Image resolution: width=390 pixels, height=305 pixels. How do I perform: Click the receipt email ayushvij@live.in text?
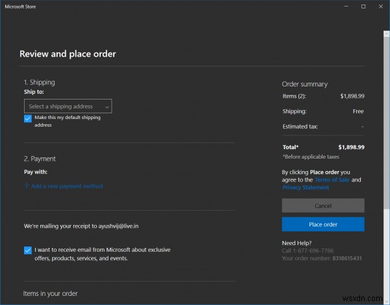coord(118,226)
